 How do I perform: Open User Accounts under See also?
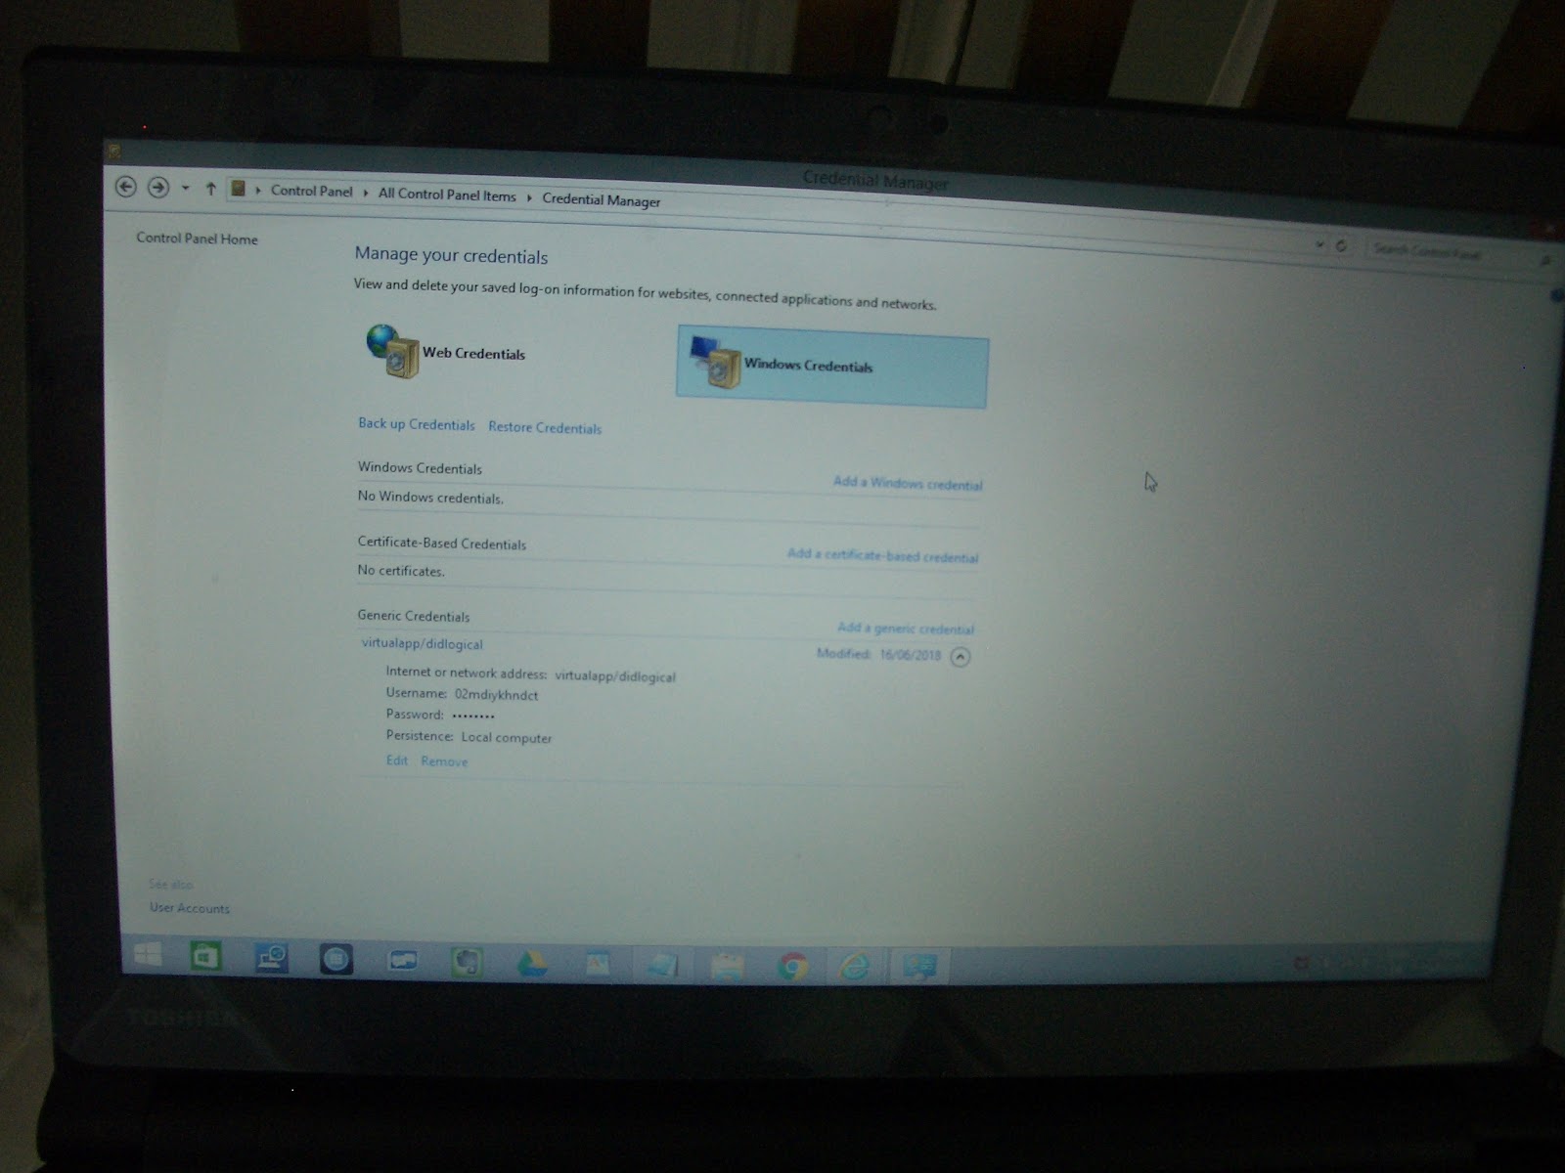(x=190, y=908)
